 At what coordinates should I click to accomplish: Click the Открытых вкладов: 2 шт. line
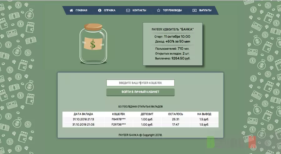[x=172, y=54]
